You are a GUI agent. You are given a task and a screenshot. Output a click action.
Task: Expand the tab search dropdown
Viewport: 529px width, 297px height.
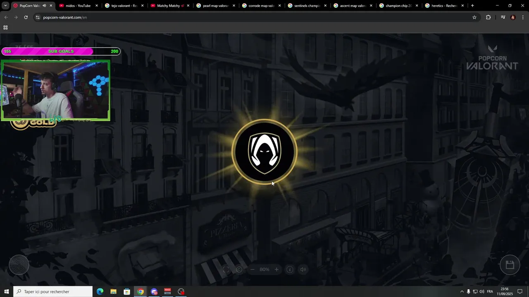point(5,6)
